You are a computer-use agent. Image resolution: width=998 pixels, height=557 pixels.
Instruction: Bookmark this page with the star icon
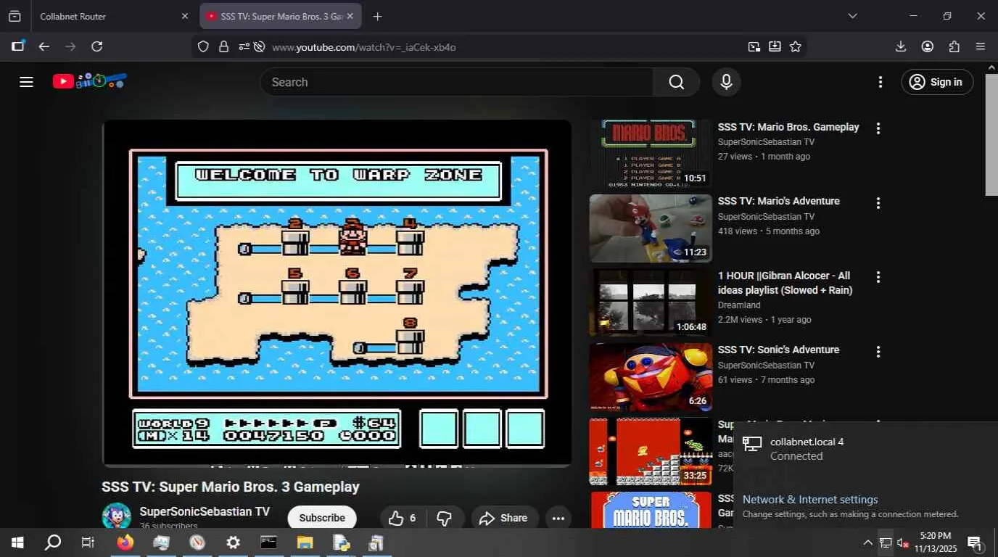796,47
